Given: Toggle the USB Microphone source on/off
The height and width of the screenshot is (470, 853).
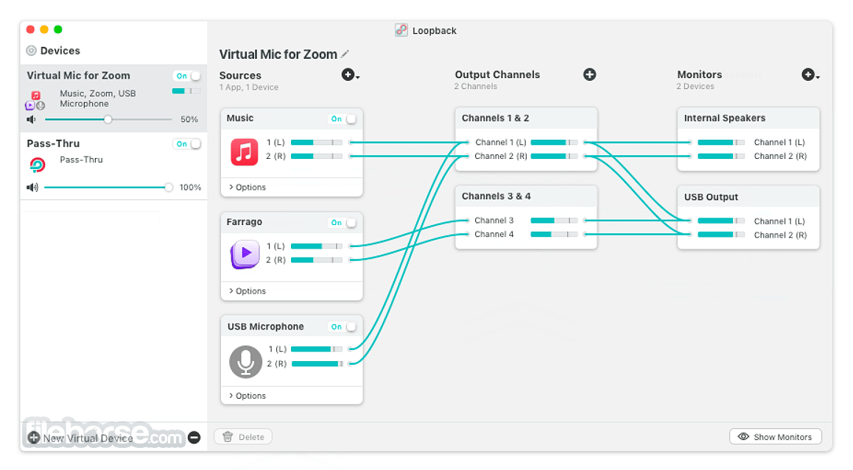Looking at the screenshot, I should pyautogui.click(x=343, y=327).
